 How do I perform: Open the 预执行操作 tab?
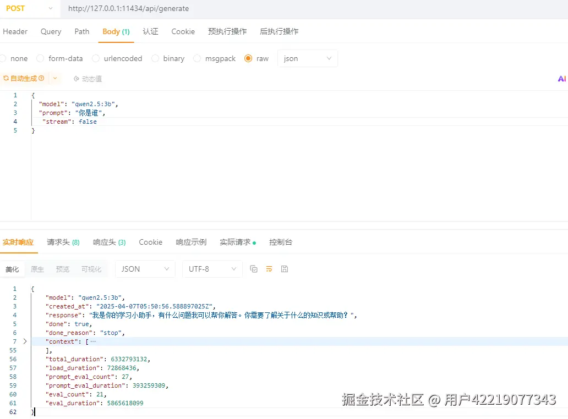(x=227, y=31)
